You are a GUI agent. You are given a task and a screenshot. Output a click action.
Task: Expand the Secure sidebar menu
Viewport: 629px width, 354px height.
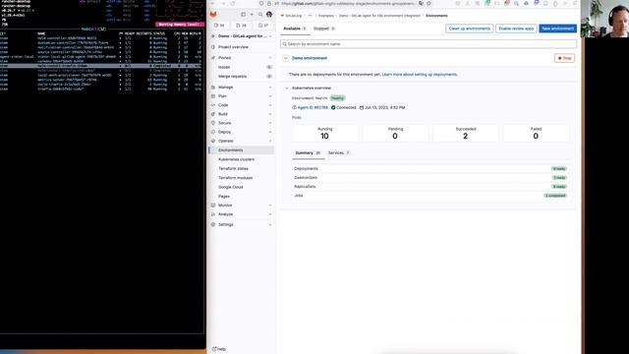click(x=270, y=123)
